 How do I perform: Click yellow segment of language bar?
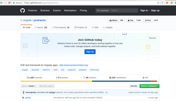click(x=56, y=81)
